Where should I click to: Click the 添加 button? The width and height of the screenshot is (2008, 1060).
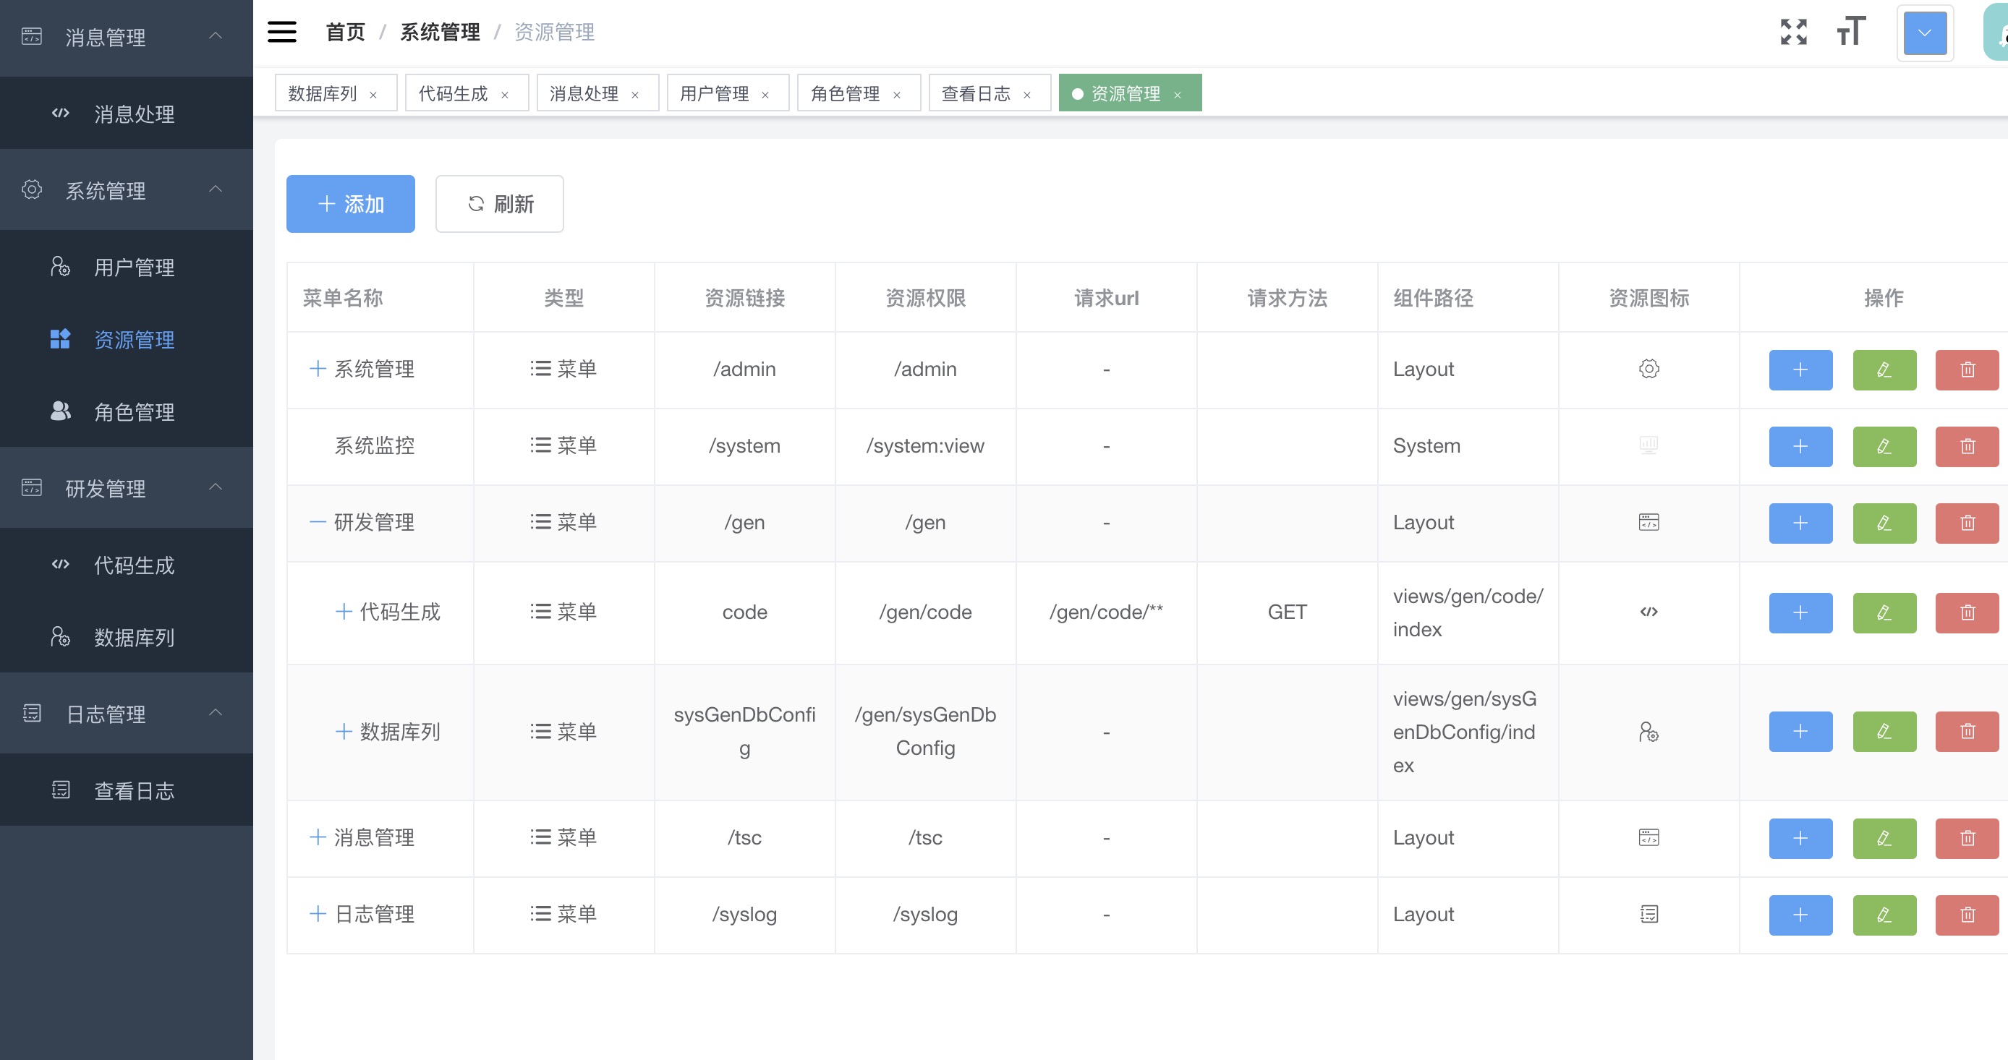[x=350, y=204]
